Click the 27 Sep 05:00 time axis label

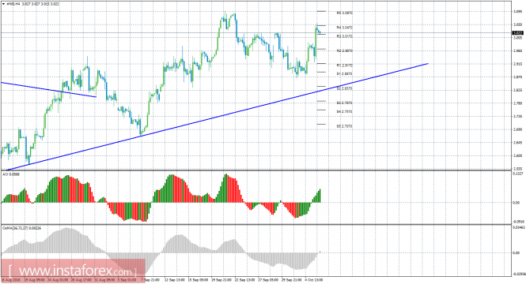tap(268, 279)
